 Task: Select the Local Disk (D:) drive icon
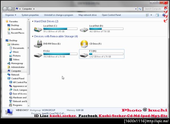tap(84, 29)
